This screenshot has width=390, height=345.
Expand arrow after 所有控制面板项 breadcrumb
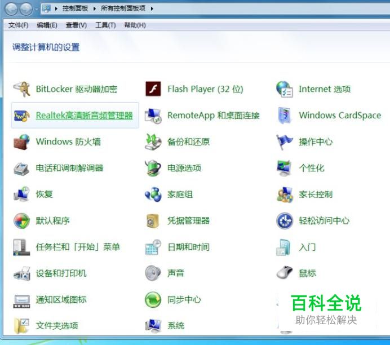(152, 8)
